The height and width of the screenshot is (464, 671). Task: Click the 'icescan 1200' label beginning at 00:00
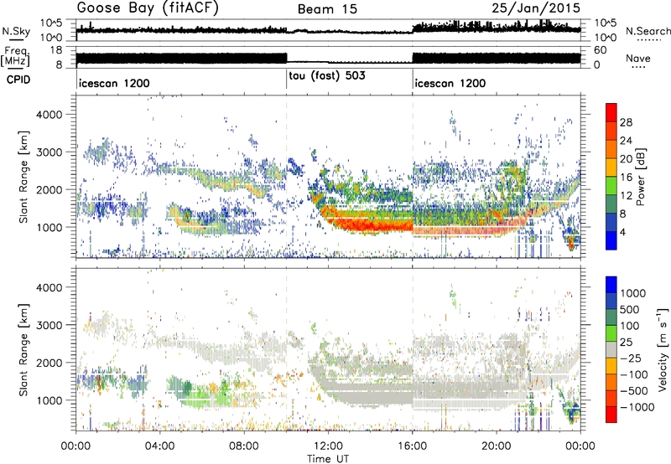point(114,83)
